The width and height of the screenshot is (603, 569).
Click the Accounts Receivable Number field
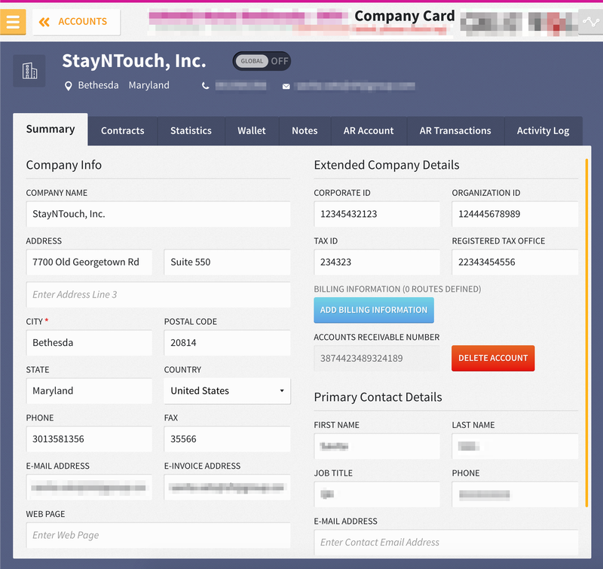point(377,358)
